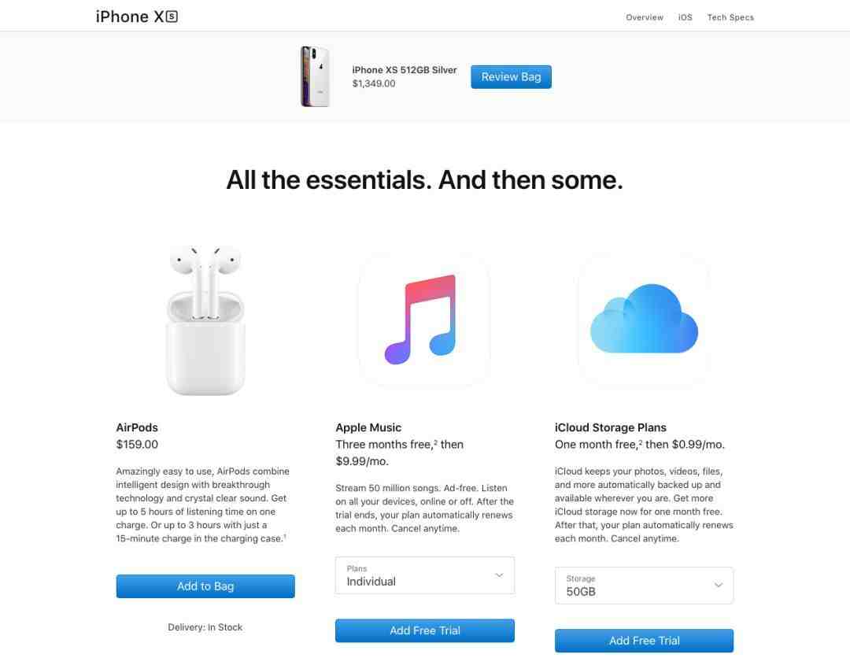The width and height of the screenshot is (850, 658).
Task: Add Apple Music free trial
Action: (x=424, y=630)
